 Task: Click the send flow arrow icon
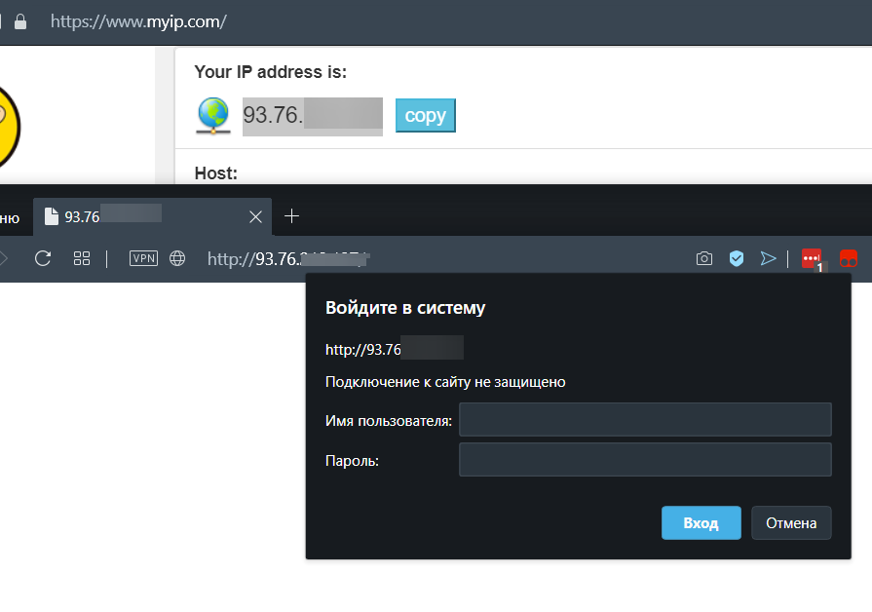click(768, 258)
